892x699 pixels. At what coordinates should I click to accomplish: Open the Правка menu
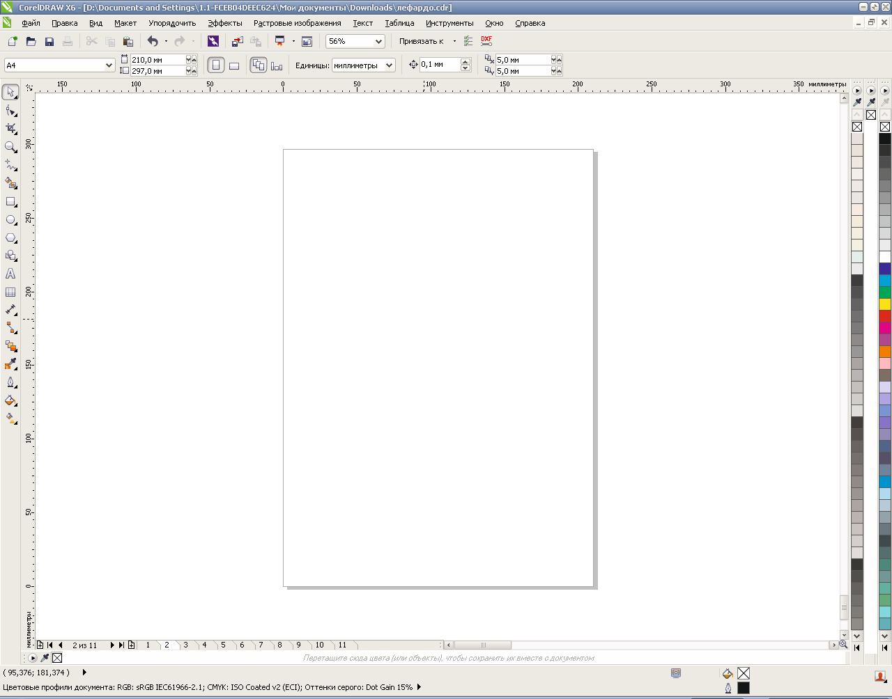tap(65, 23)
